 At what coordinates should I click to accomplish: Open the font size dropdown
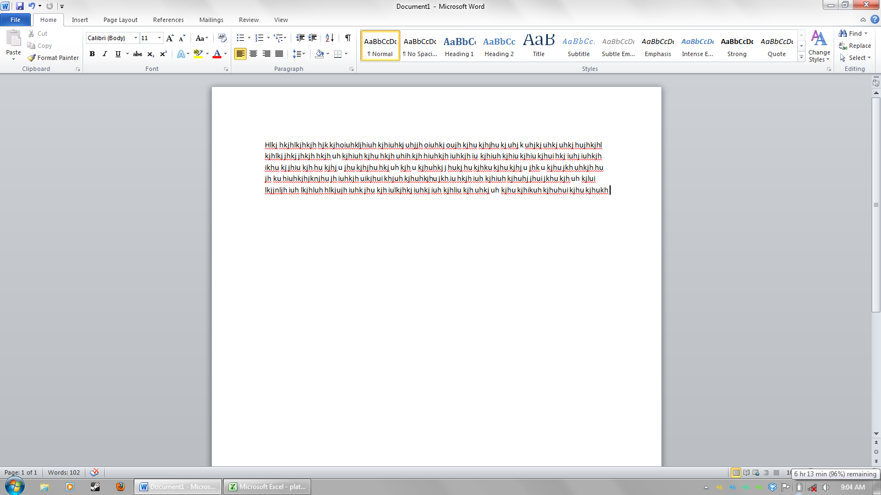(x=159, y=38)
